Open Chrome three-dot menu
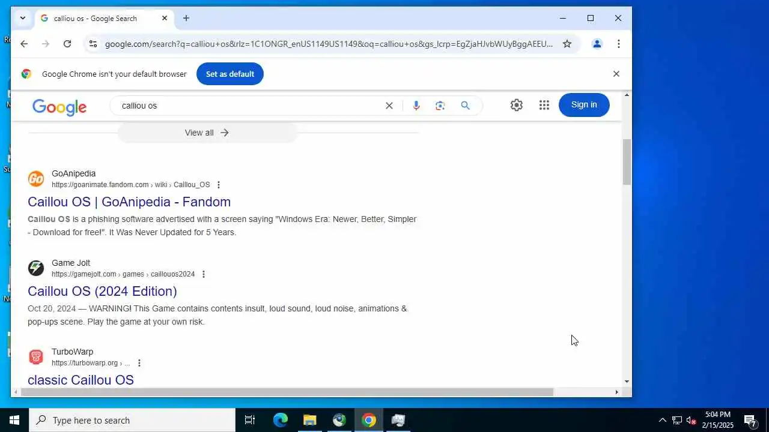This screenshot has width=769, height=432. 619,44
